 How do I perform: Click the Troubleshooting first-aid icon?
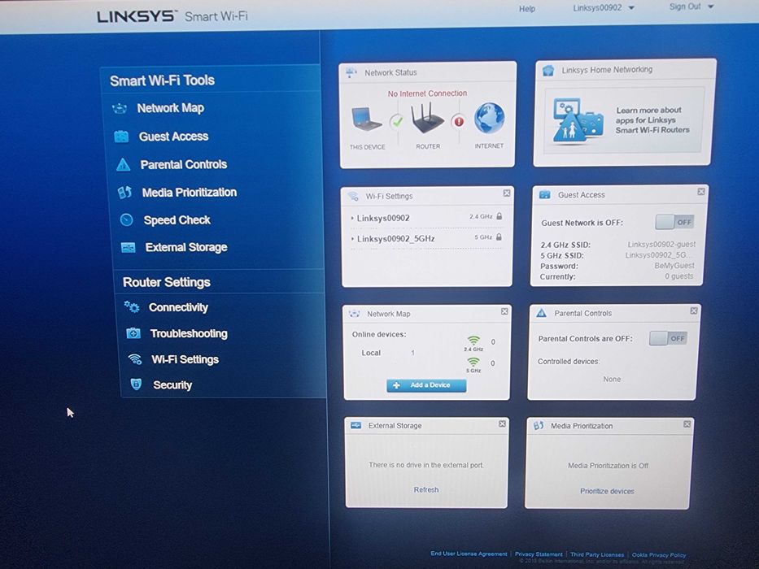[x=133, y=333]
